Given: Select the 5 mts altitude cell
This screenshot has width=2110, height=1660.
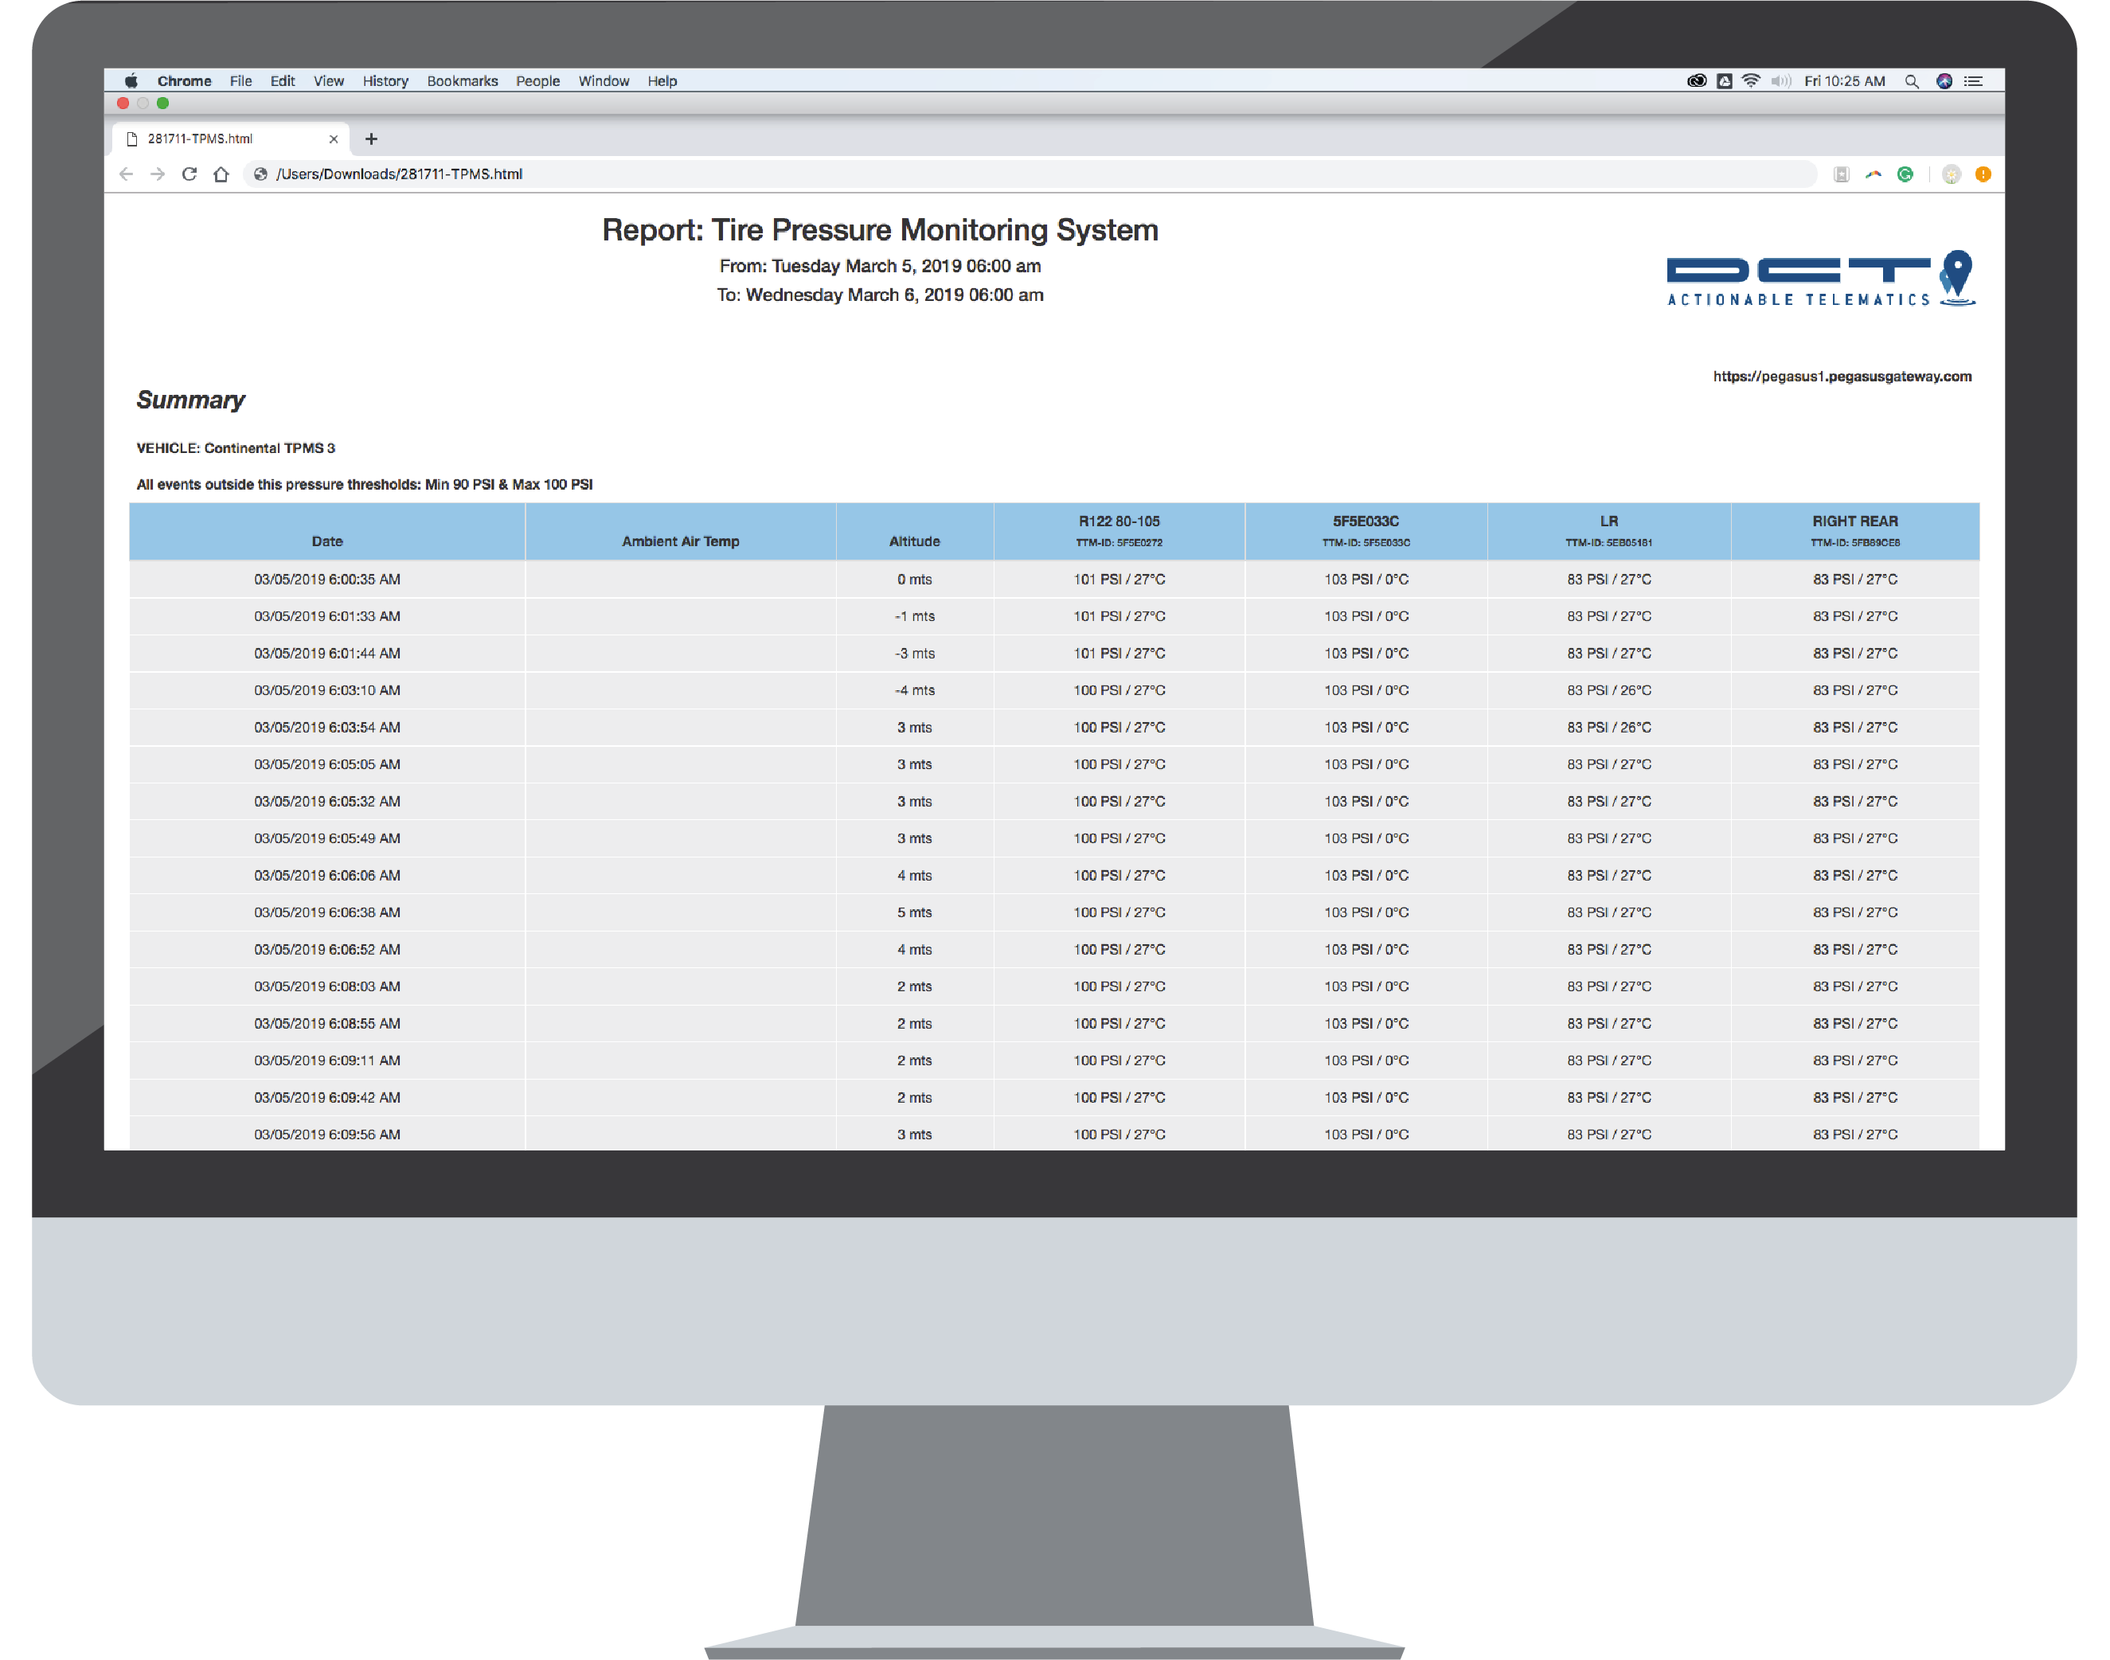Looking at the screenshot, I should (x=915, y=912).
